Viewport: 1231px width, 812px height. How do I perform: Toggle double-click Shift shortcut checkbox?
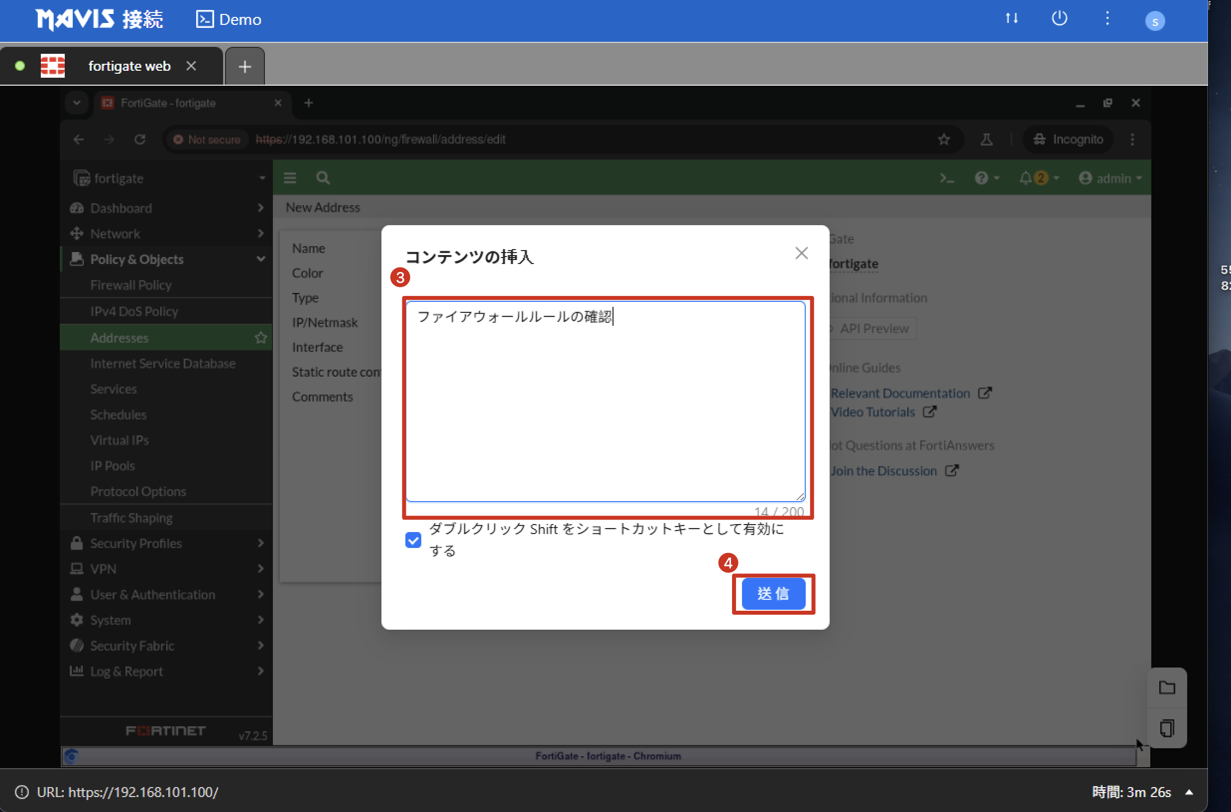click(x=413, y=540)
